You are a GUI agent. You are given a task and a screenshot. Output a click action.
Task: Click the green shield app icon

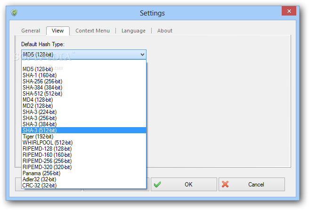click(14, 13)
